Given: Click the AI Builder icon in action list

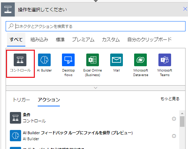Looking at the screenshot, I should (15, 136).
